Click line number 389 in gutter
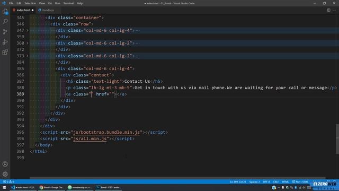This screenshot has width=339, height=191. (x=20, y=94)
